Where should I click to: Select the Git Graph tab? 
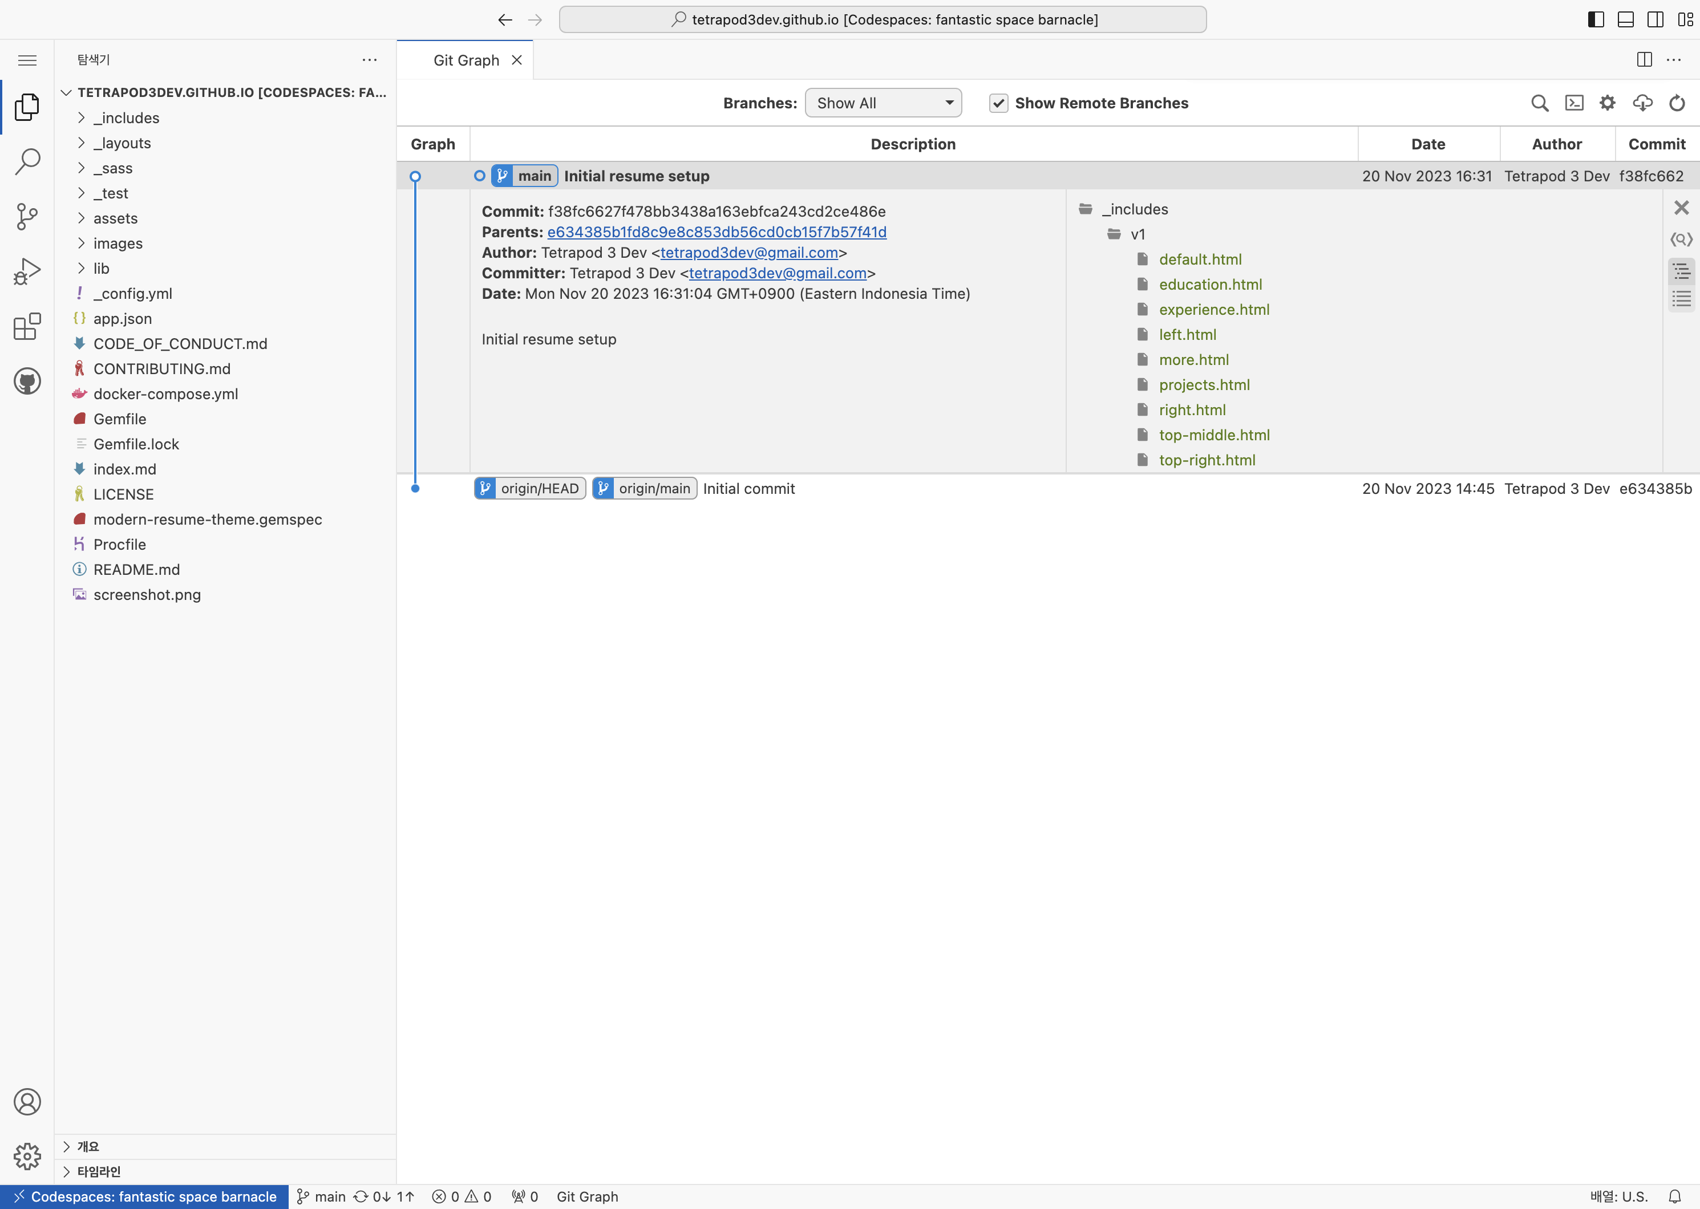pos(466,60)
